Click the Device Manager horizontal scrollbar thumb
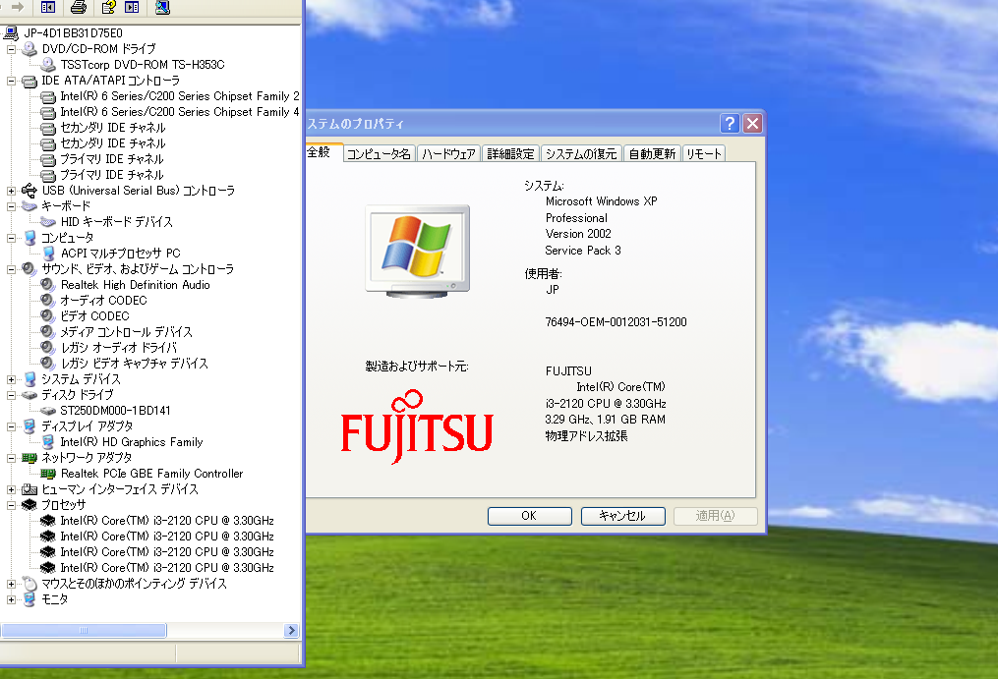998x679 pixels. point(84,630)
